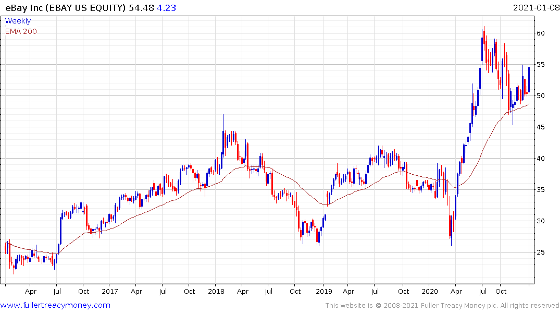
Task: Open the www.fullertreacymoney.com link
Action: (x=55, y=305)
